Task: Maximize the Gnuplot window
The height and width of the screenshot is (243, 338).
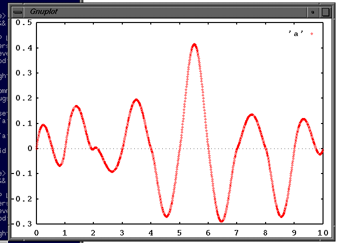Action: click(x=325, y=11)
